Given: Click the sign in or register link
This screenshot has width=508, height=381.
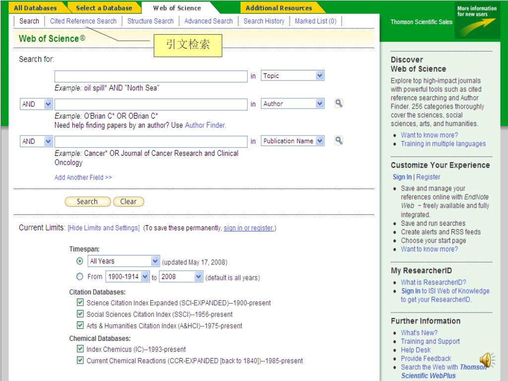Looking at the screenshot, I should click(x=249, y=228).
